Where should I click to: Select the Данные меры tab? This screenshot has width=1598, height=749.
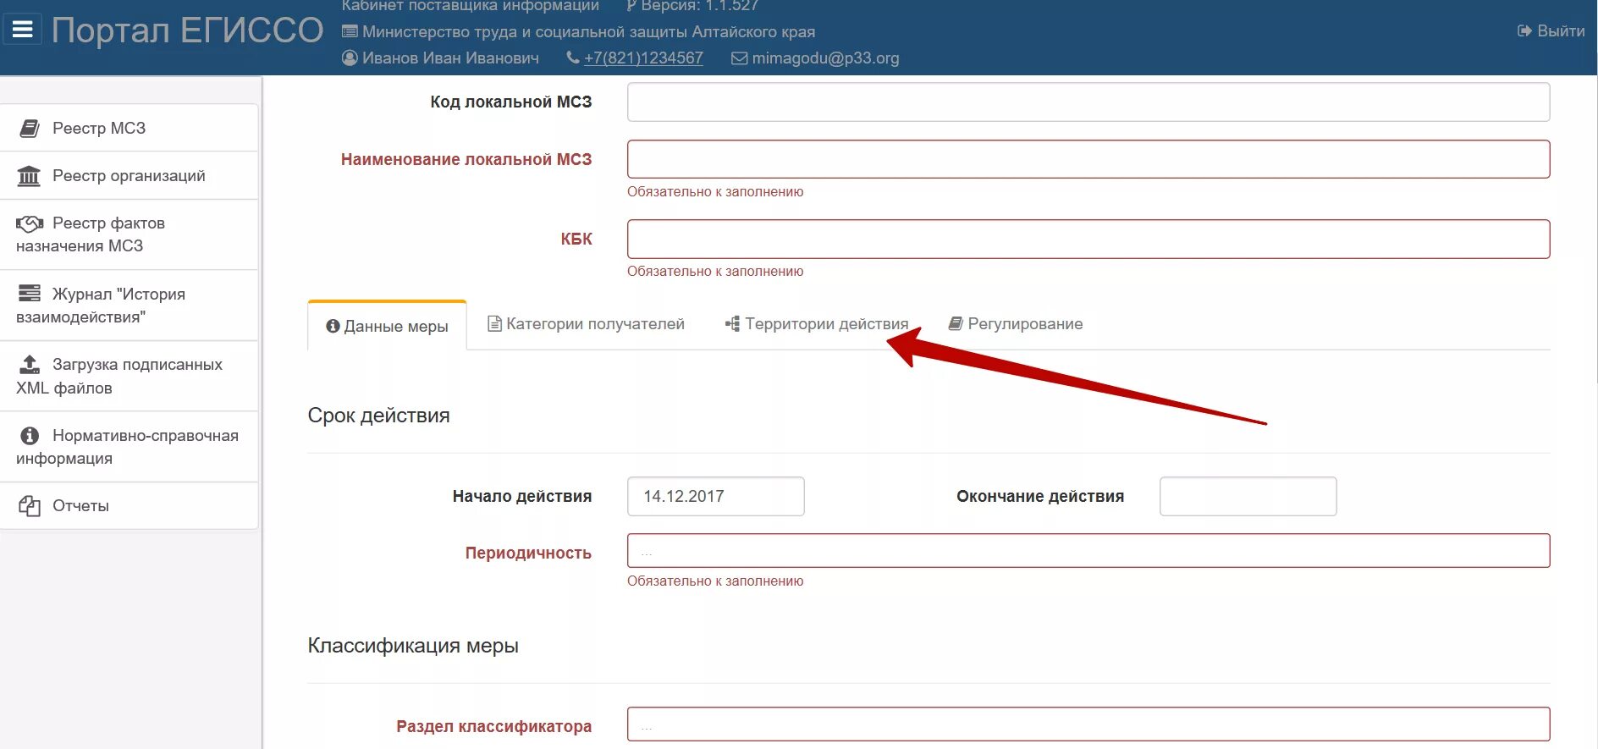point(387,326)
